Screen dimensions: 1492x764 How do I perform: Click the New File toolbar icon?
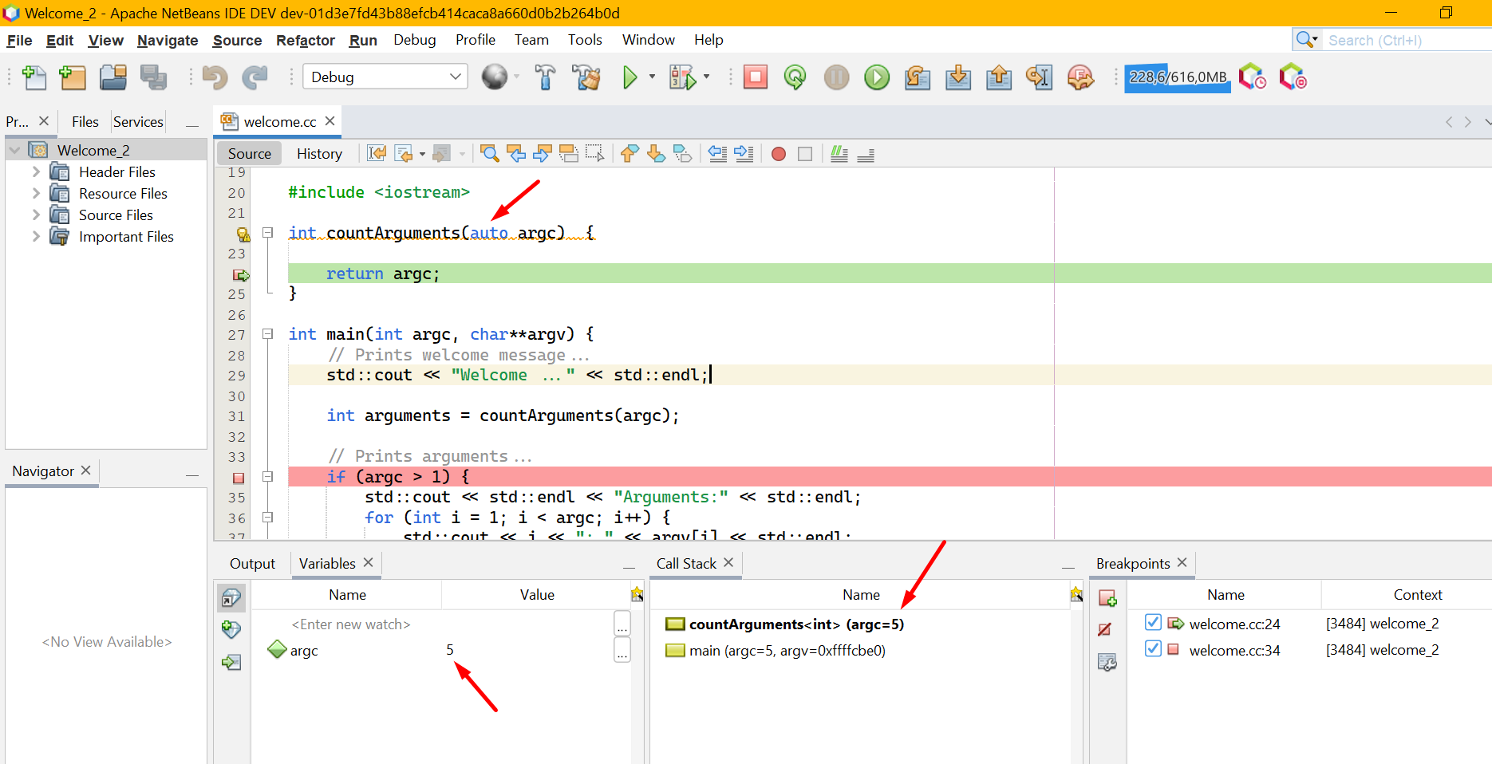34,77
